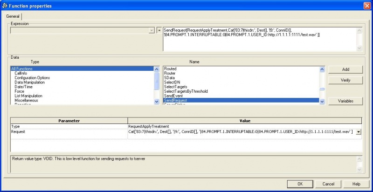The height and width of the screenshot is (192, 373).
Task: Pick SelectTargetsByThreshold from Name list
Action: pos(186,91)
